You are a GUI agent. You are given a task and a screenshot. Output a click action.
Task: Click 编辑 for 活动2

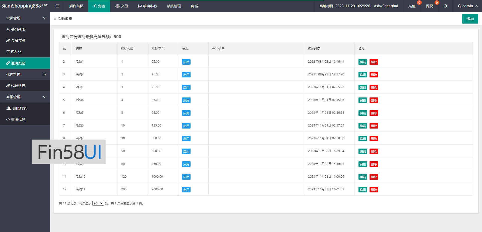(363, 75)
